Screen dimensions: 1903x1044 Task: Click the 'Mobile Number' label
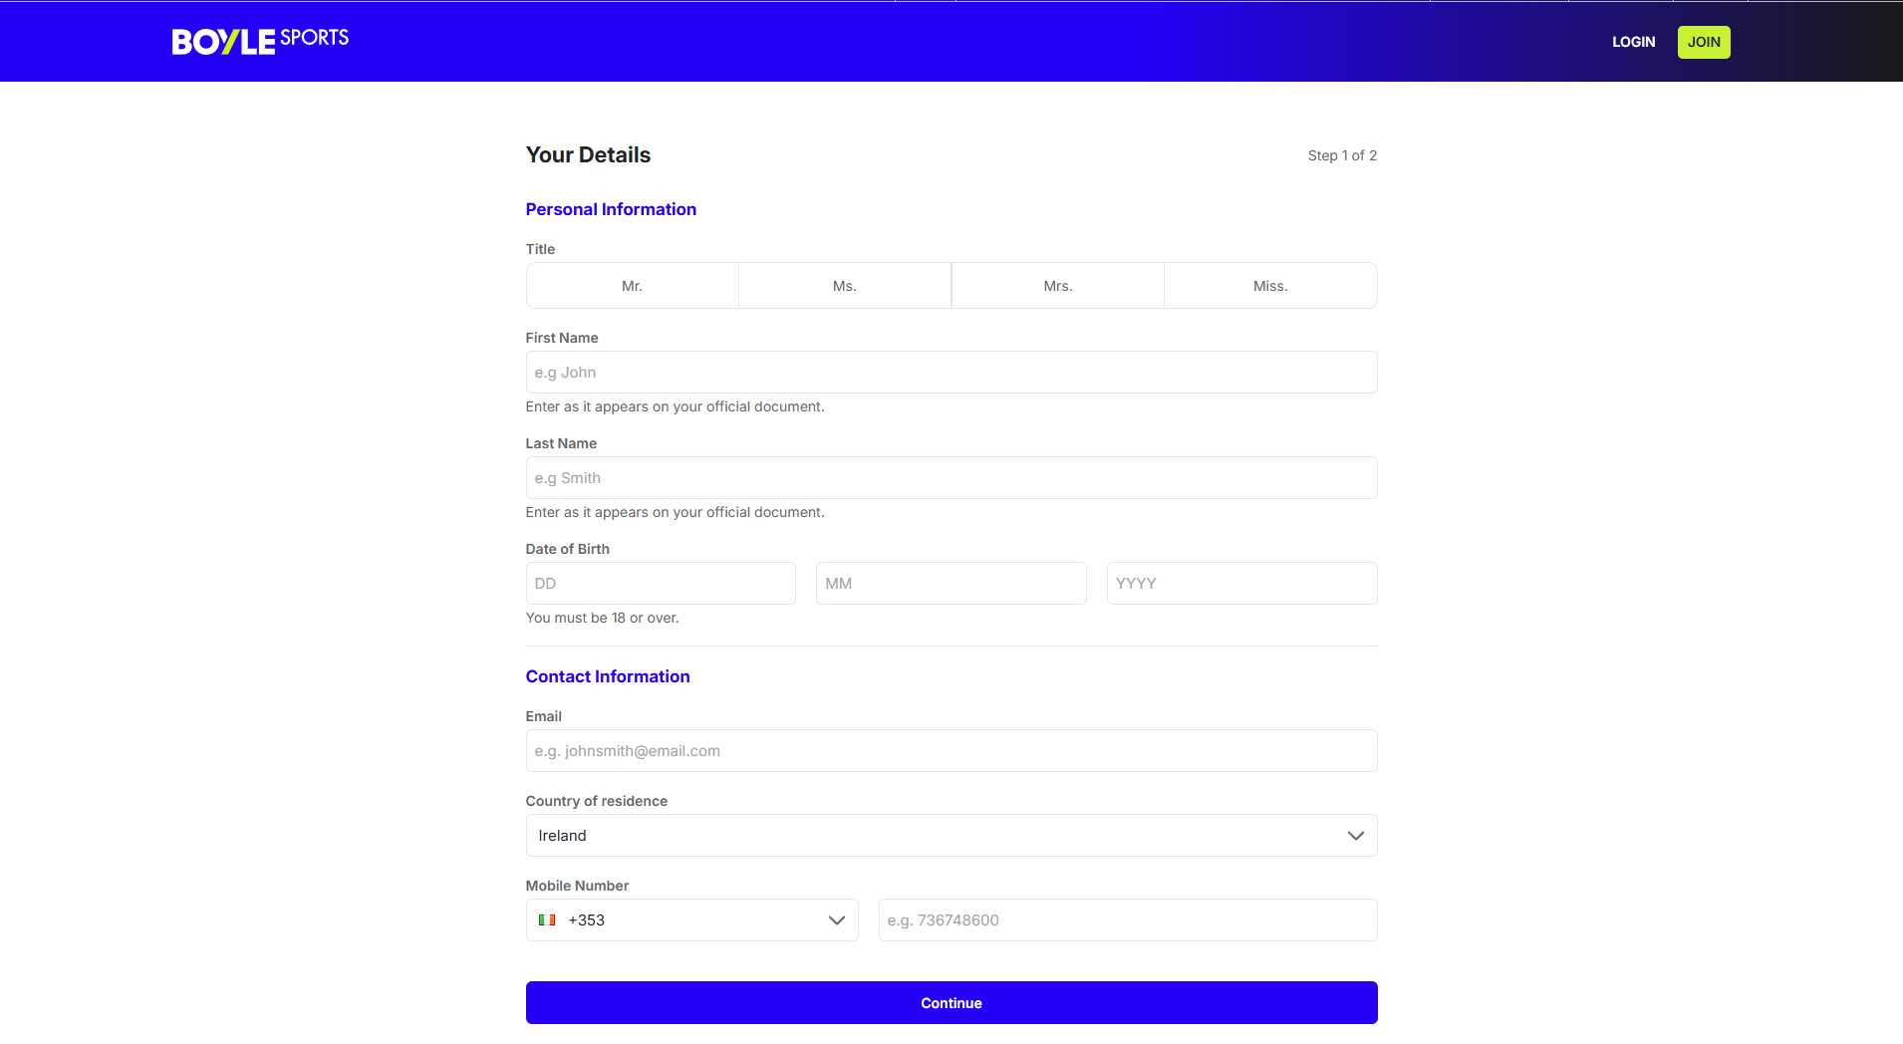coord(578,886)
